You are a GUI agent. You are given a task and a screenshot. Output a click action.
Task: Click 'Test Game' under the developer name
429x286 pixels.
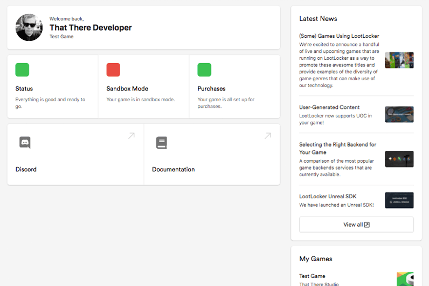tap(61, 37)
